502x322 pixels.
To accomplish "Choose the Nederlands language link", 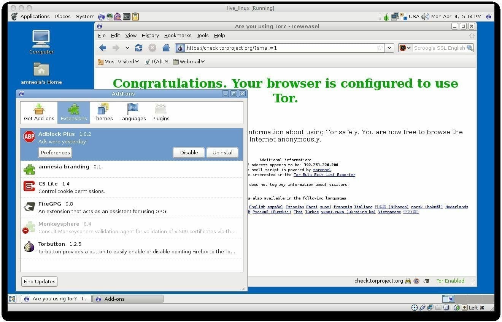I will click(457, 207).
